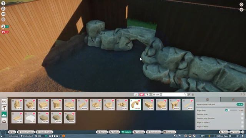The image size is (246, 138).
Task: Open the help question mark icon at top left
Action: (x=3, y=3)
